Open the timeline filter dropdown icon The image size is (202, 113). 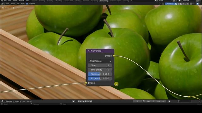tap(170, 101)
